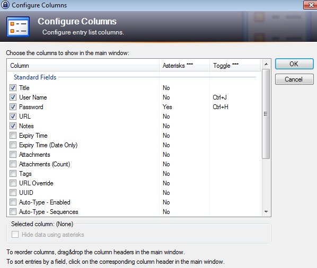Screen dimensions: 317x268
Task: Click the Cancel button
Action: coord(294,79)
